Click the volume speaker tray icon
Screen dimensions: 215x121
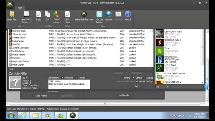[x=184, y=116]
